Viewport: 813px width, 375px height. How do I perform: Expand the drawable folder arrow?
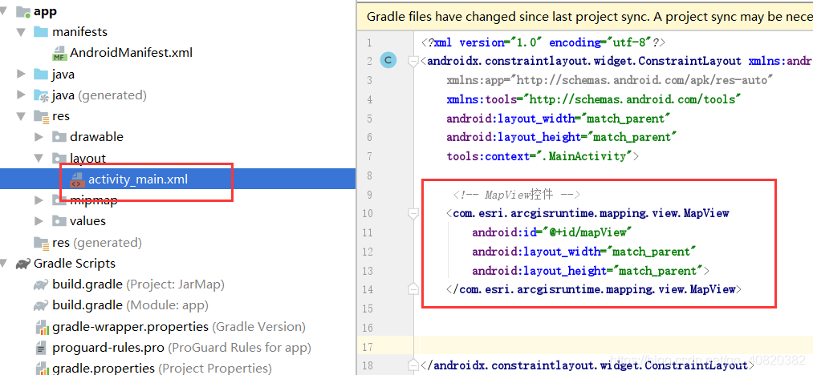(x=39, y=137)
